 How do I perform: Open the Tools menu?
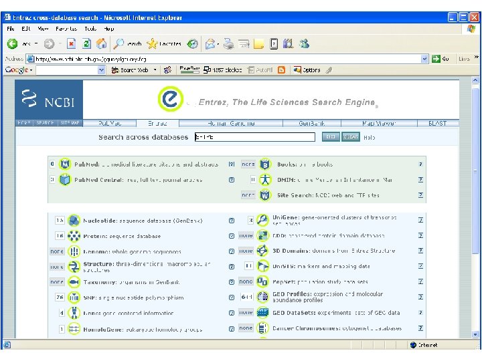click(90, 29)
